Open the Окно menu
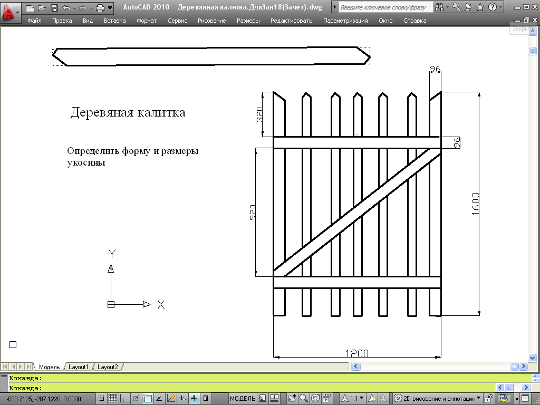 click(x=385, y=21)
